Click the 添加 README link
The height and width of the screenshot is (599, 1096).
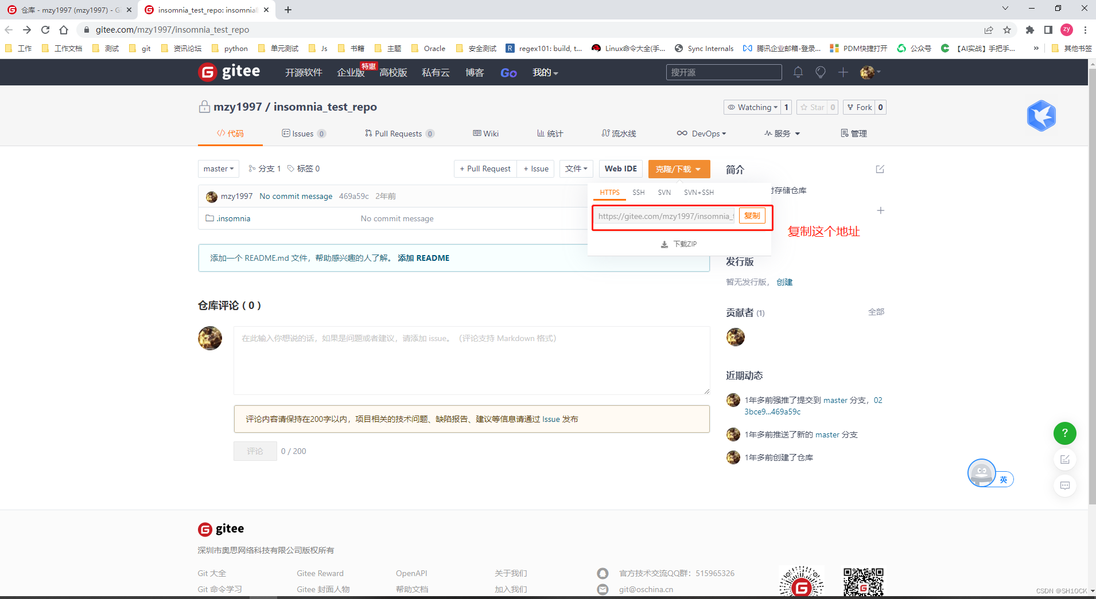[x=423, y=258]
